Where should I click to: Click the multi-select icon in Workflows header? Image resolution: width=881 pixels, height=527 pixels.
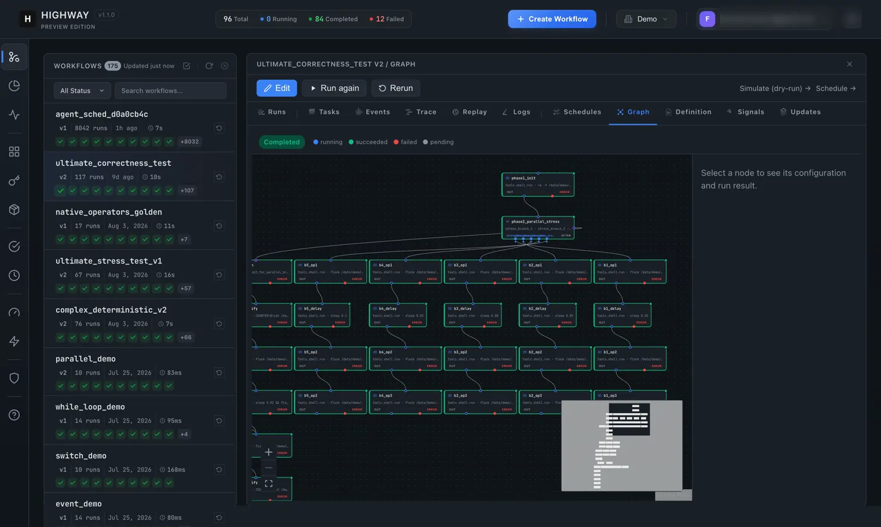click(x=187, y=66)
